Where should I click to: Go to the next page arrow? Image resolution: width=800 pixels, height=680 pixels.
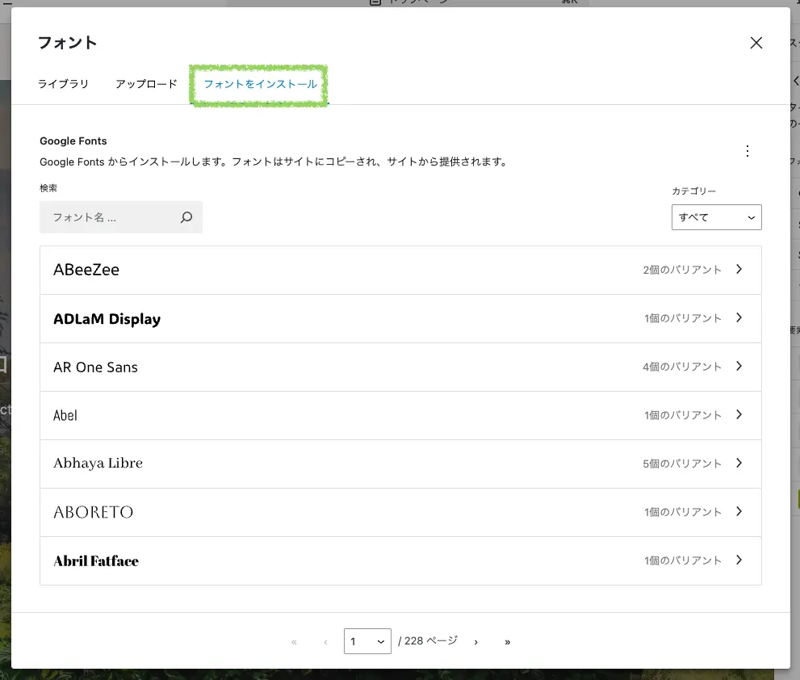point(476,641)
